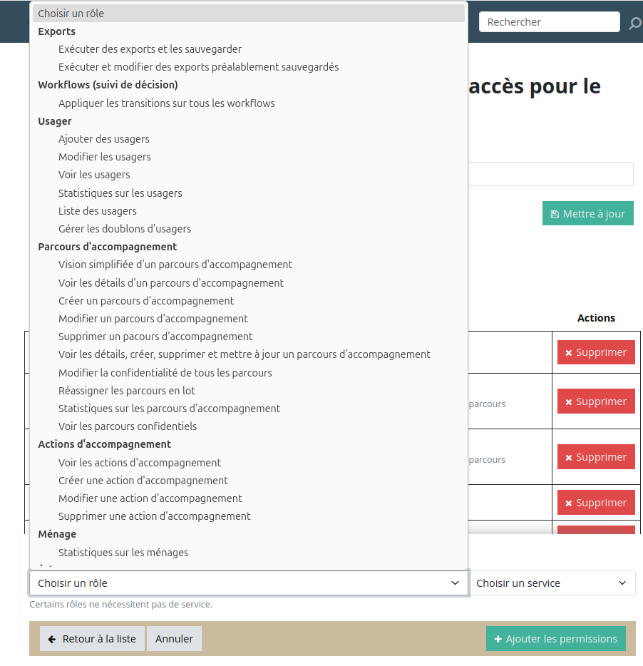Choose Modifier la confidentialité de tous les parcours

pyautogui.click(x=165, y=373)
